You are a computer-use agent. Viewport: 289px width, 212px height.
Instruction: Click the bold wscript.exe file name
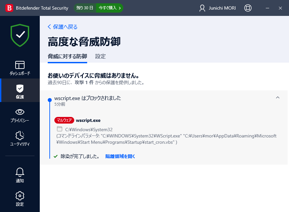88,121
